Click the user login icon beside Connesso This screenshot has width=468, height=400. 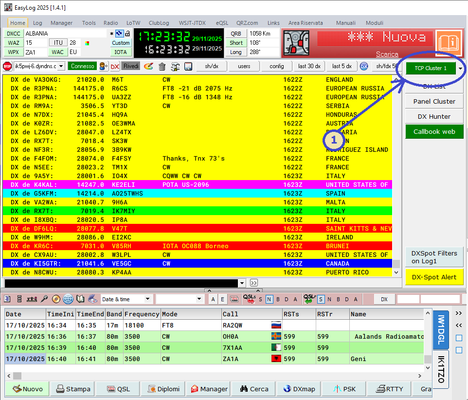(x=104, y=66)
